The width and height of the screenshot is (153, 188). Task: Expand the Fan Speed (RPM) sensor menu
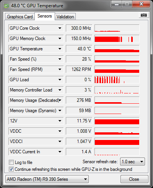[x=60, y=69]
